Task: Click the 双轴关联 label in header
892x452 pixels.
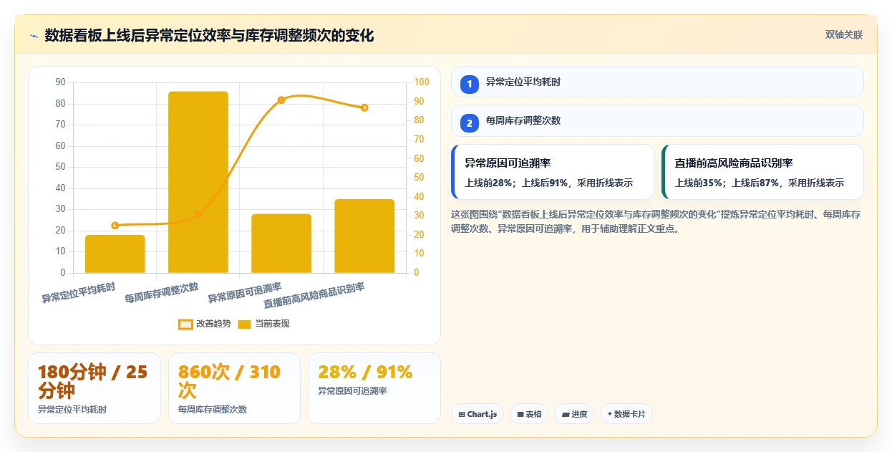Action: (x=844, y=35)
